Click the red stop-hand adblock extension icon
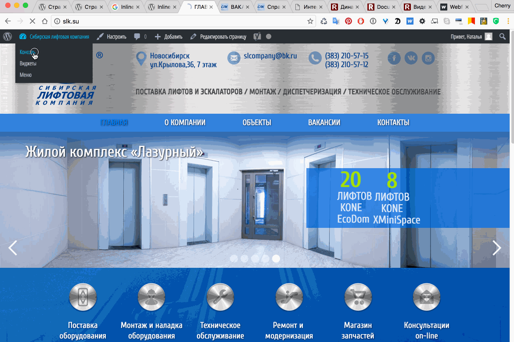Image resolution: width=514 pixels, height=342 pixels. point(360,22)
